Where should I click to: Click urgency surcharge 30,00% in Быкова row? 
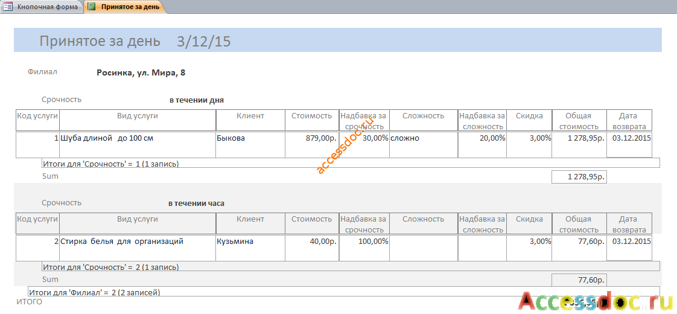(364, 145)
